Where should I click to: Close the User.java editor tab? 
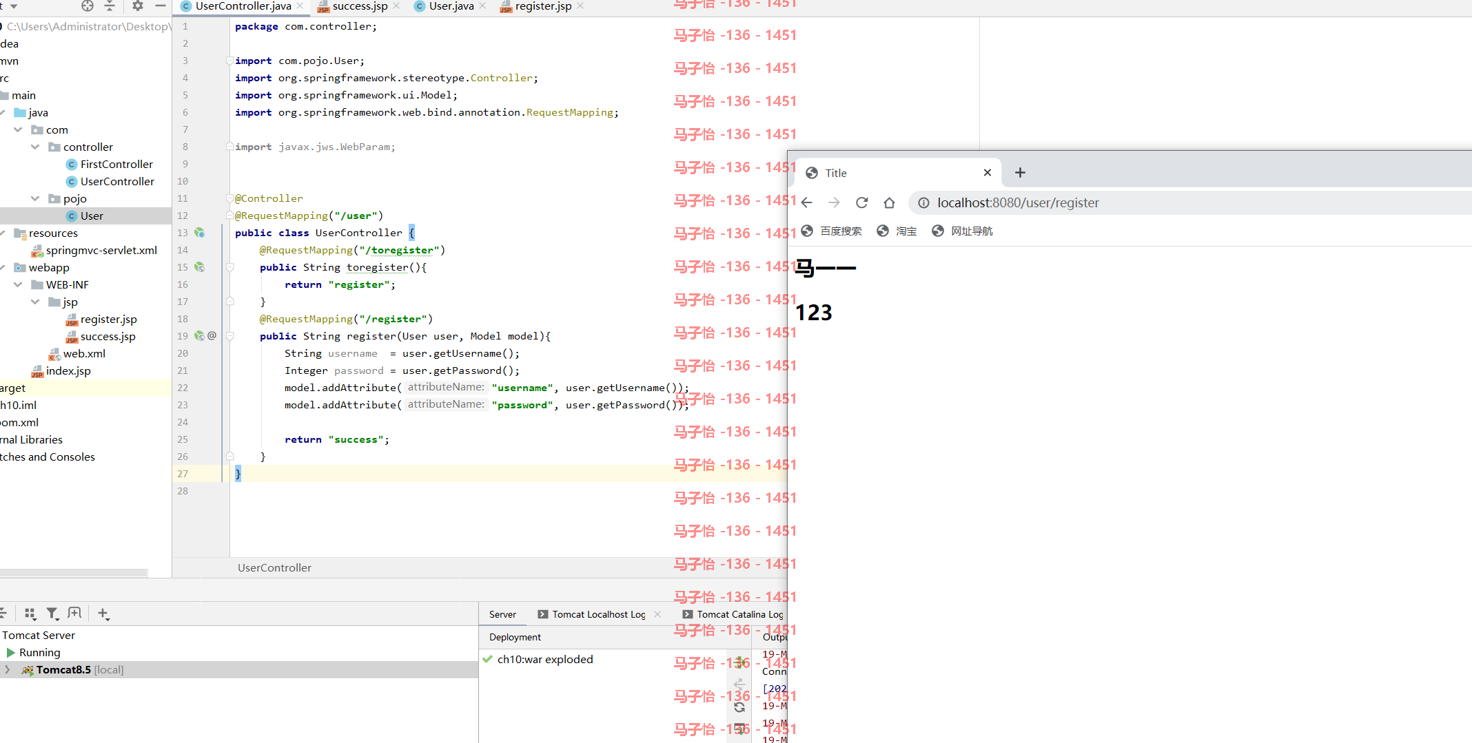click(482, 6)
